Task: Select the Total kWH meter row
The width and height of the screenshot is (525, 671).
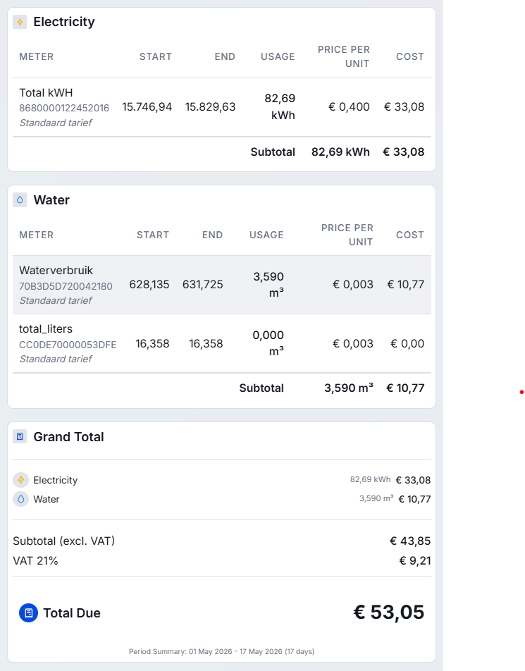Action: tap(222, 107)
